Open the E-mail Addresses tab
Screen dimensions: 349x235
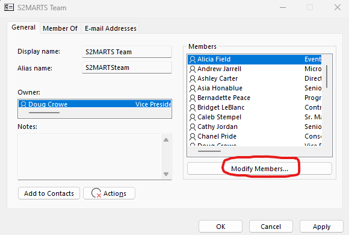click(x=111, y=28)
